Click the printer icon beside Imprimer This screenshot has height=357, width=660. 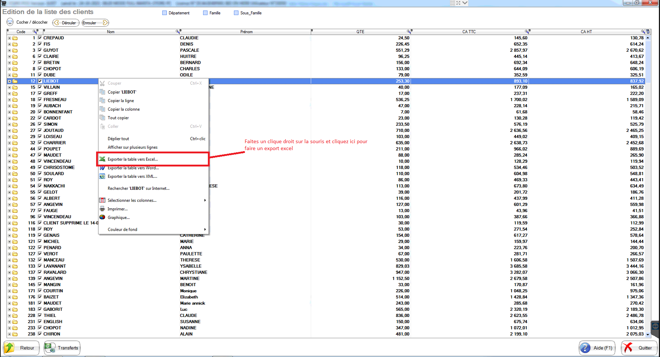pos(102,209)
